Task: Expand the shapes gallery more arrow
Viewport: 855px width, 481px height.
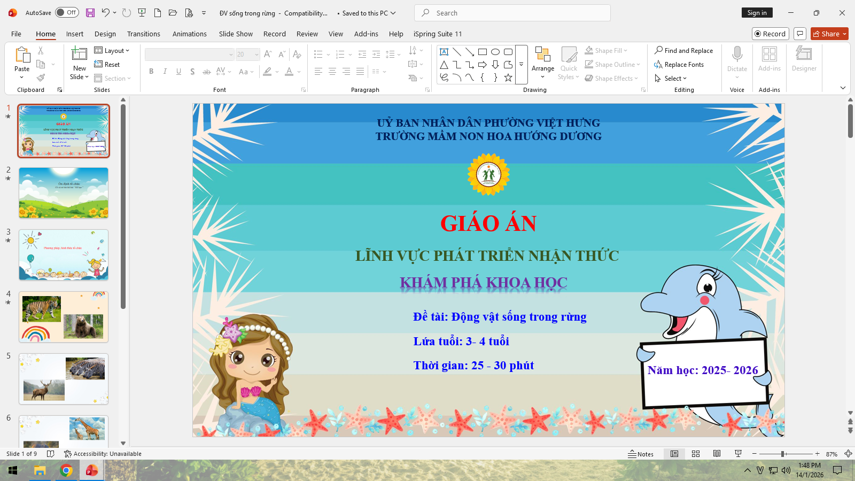Action: 521,64
